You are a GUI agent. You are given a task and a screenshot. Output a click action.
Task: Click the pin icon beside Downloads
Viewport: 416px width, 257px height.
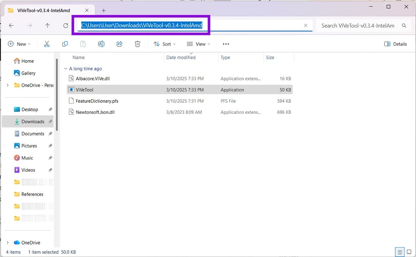50,121
